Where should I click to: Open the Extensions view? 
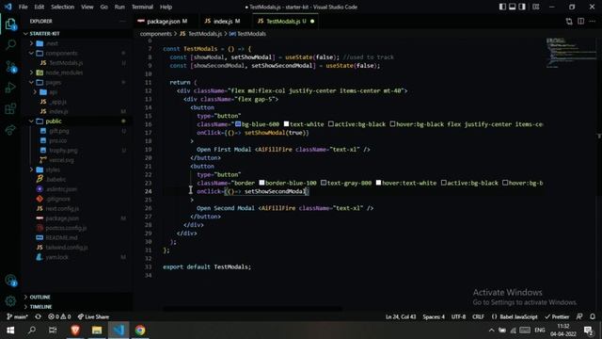click(10, 109)
